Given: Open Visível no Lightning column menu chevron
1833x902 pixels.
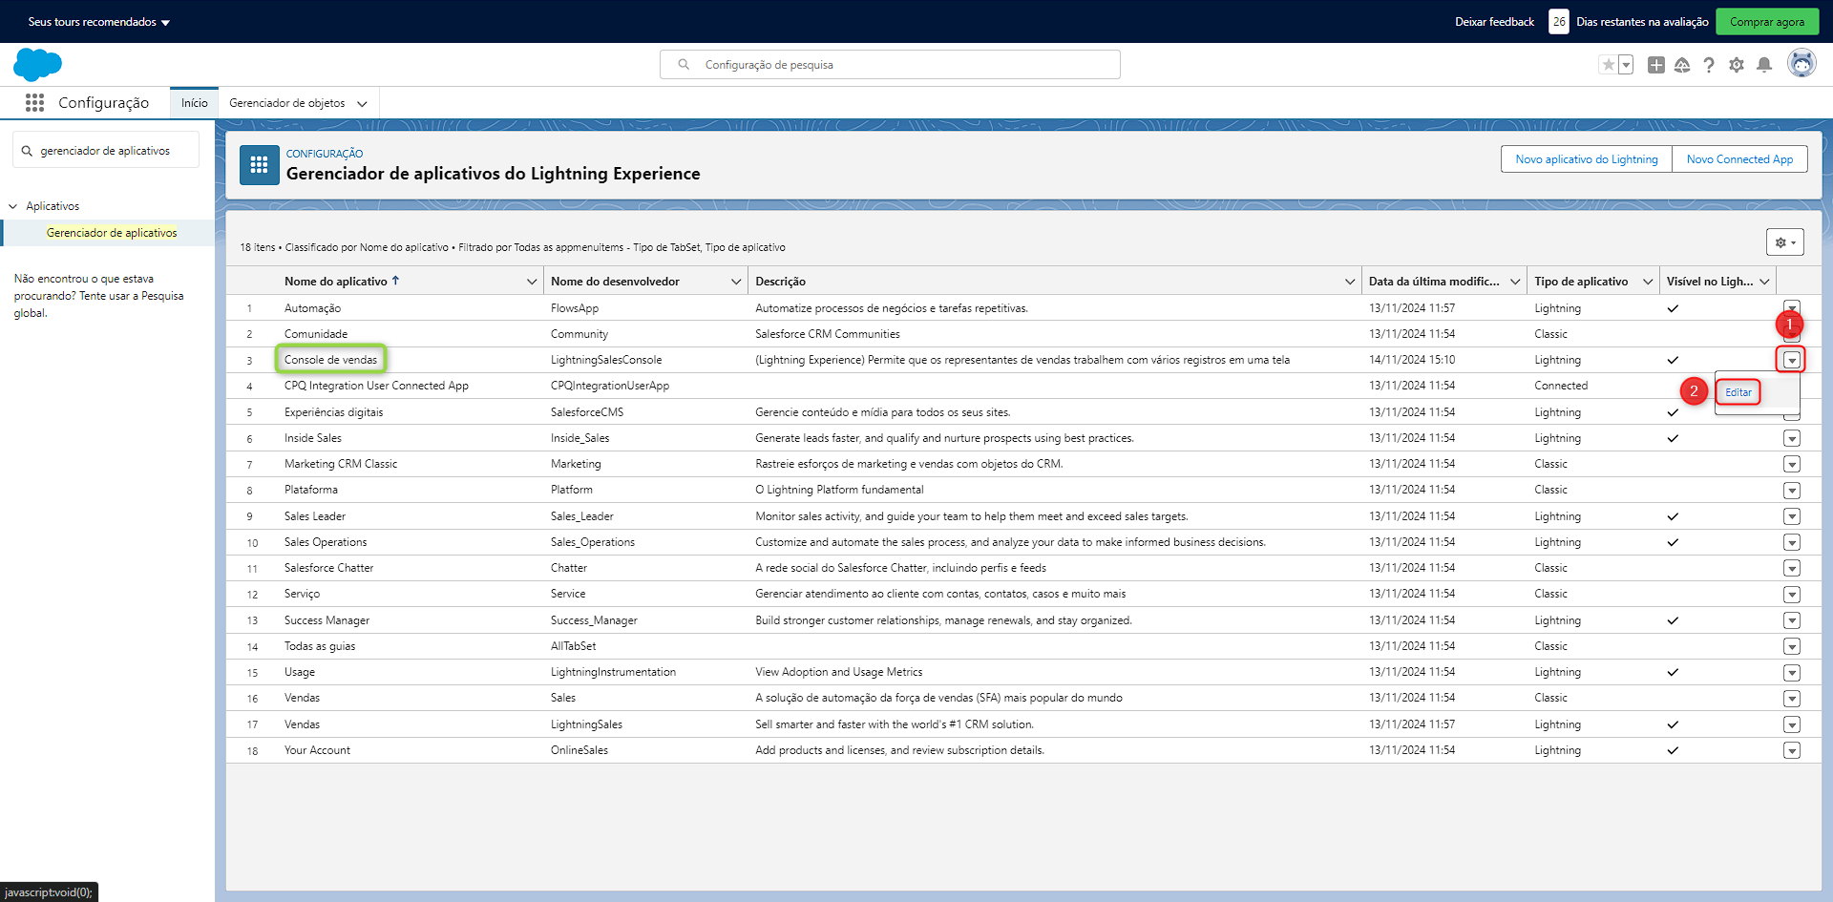Looking at the screenshot, I should (1764, 282).
